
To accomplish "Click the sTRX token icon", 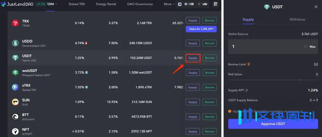I will (15, 87).
